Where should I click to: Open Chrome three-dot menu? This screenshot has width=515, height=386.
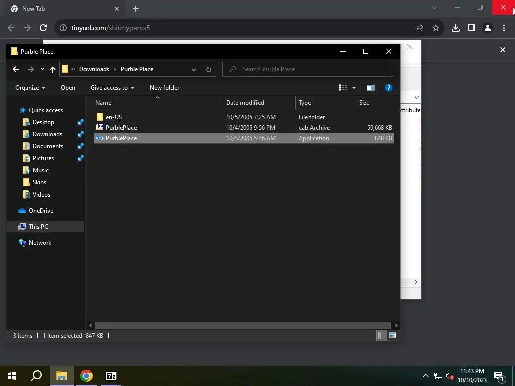[x=504, y=28]
